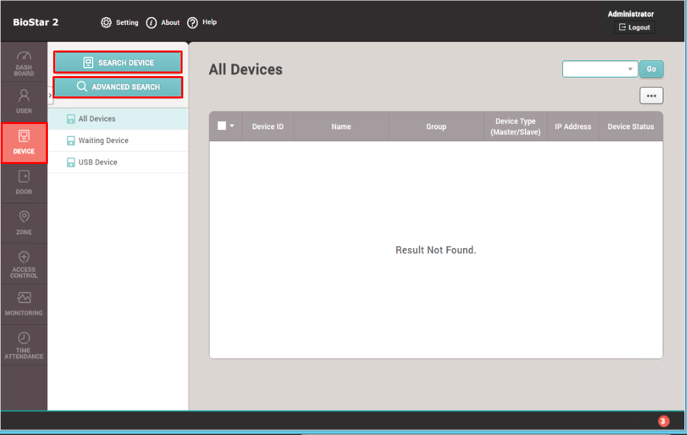The height and width of the screenshot is (435, 687).
Task: Click the Search Device button
Action: [x=118, y=62]
